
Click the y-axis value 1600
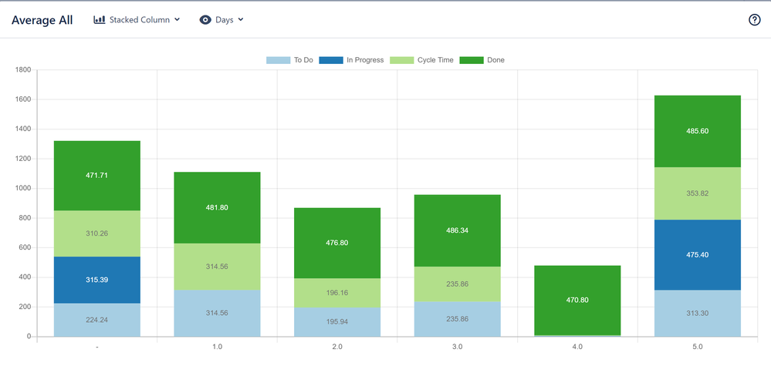click(23, 99)
